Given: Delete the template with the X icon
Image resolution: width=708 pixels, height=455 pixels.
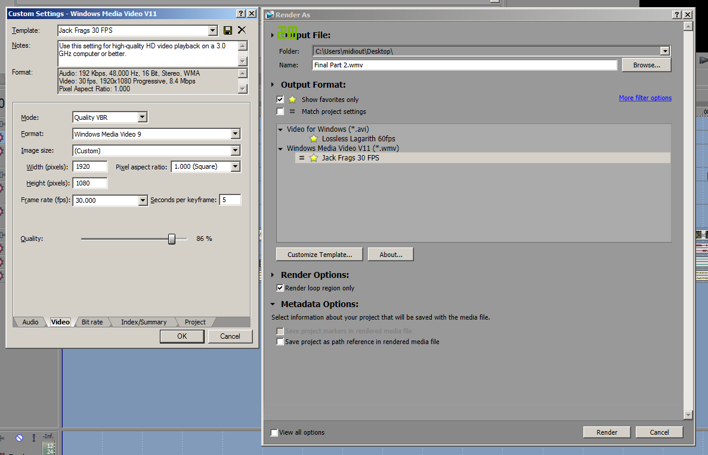Looking at the screenshot, I should coord(242,30).
